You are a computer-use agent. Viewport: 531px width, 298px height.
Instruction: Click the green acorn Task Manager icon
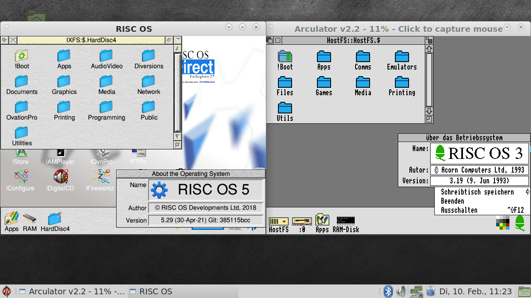(x=519, y=223)
